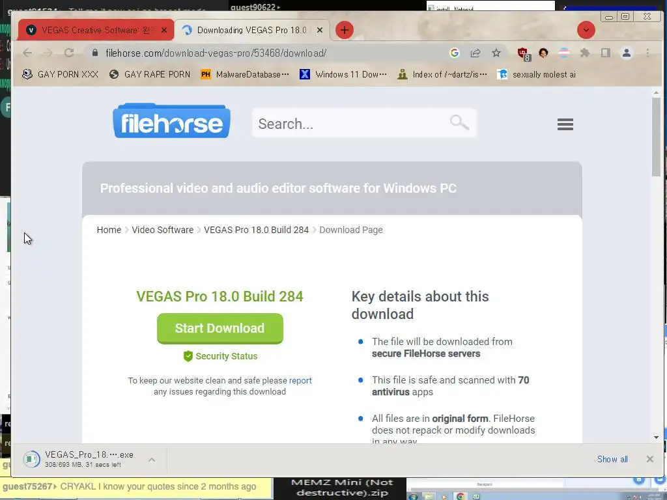Click 'Key details about this download' heading
This screenshot has height=500, width=667.
tap(420, 305)
